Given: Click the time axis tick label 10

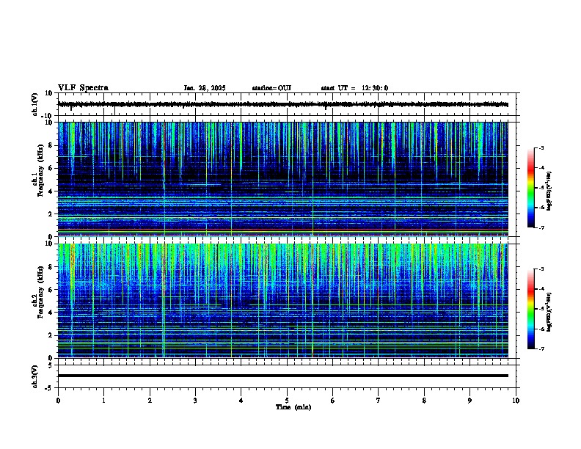Looking at the screenshot, I should [x=516, y=401].
